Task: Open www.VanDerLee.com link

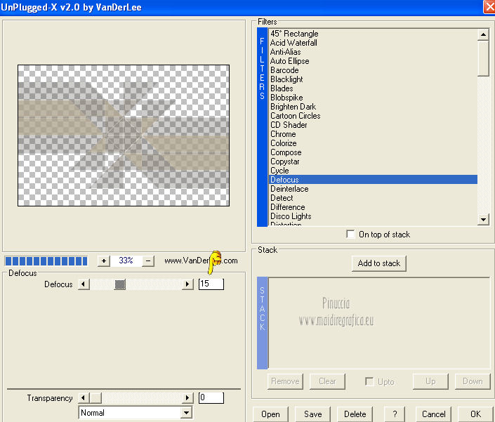Action: 201,261
